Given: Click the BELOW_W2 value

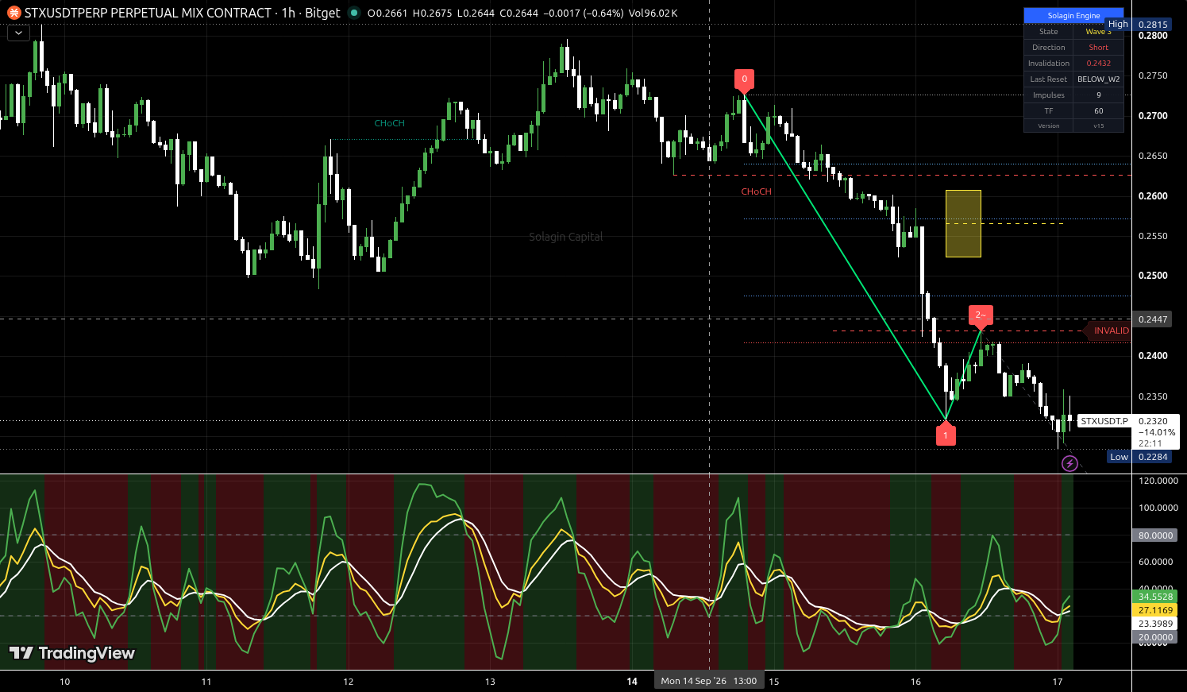Looking at the screenshot, I should 1098,79.
